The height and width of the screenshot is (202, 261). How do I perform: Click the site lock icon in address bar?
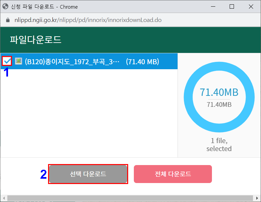[x=8, y=20]
